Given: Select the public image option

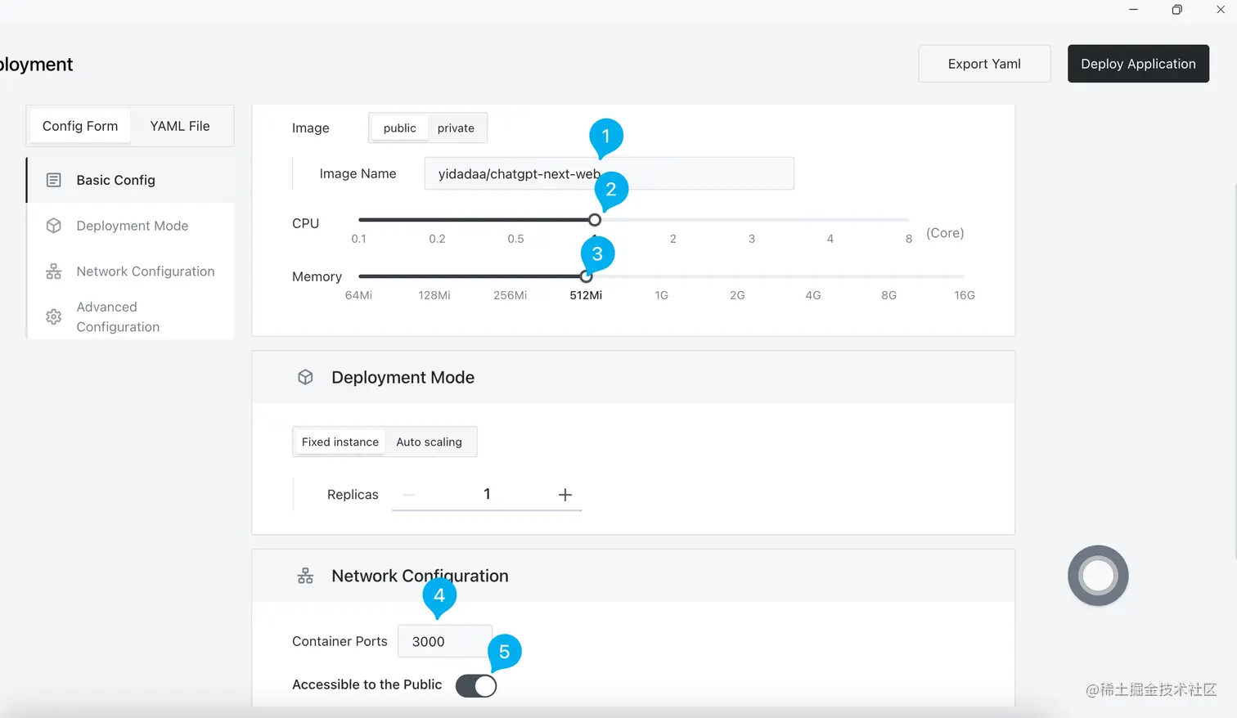Looking at the screenshot, I should tap(399, 128).
